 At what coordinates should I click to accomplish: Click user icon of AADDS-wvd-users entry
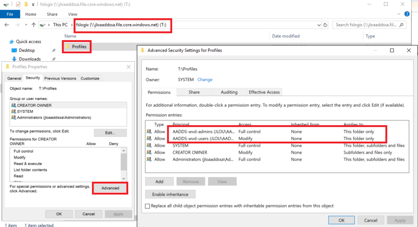click(149, 138)
